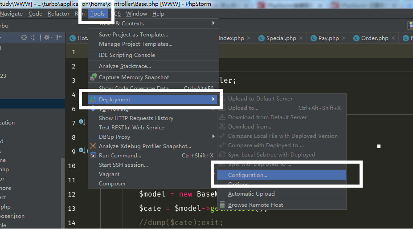The width and height of the screenshot is (413, 229).
Task: Click the //dump($cate);exit; comment line
Action: (x=181, y=222)
